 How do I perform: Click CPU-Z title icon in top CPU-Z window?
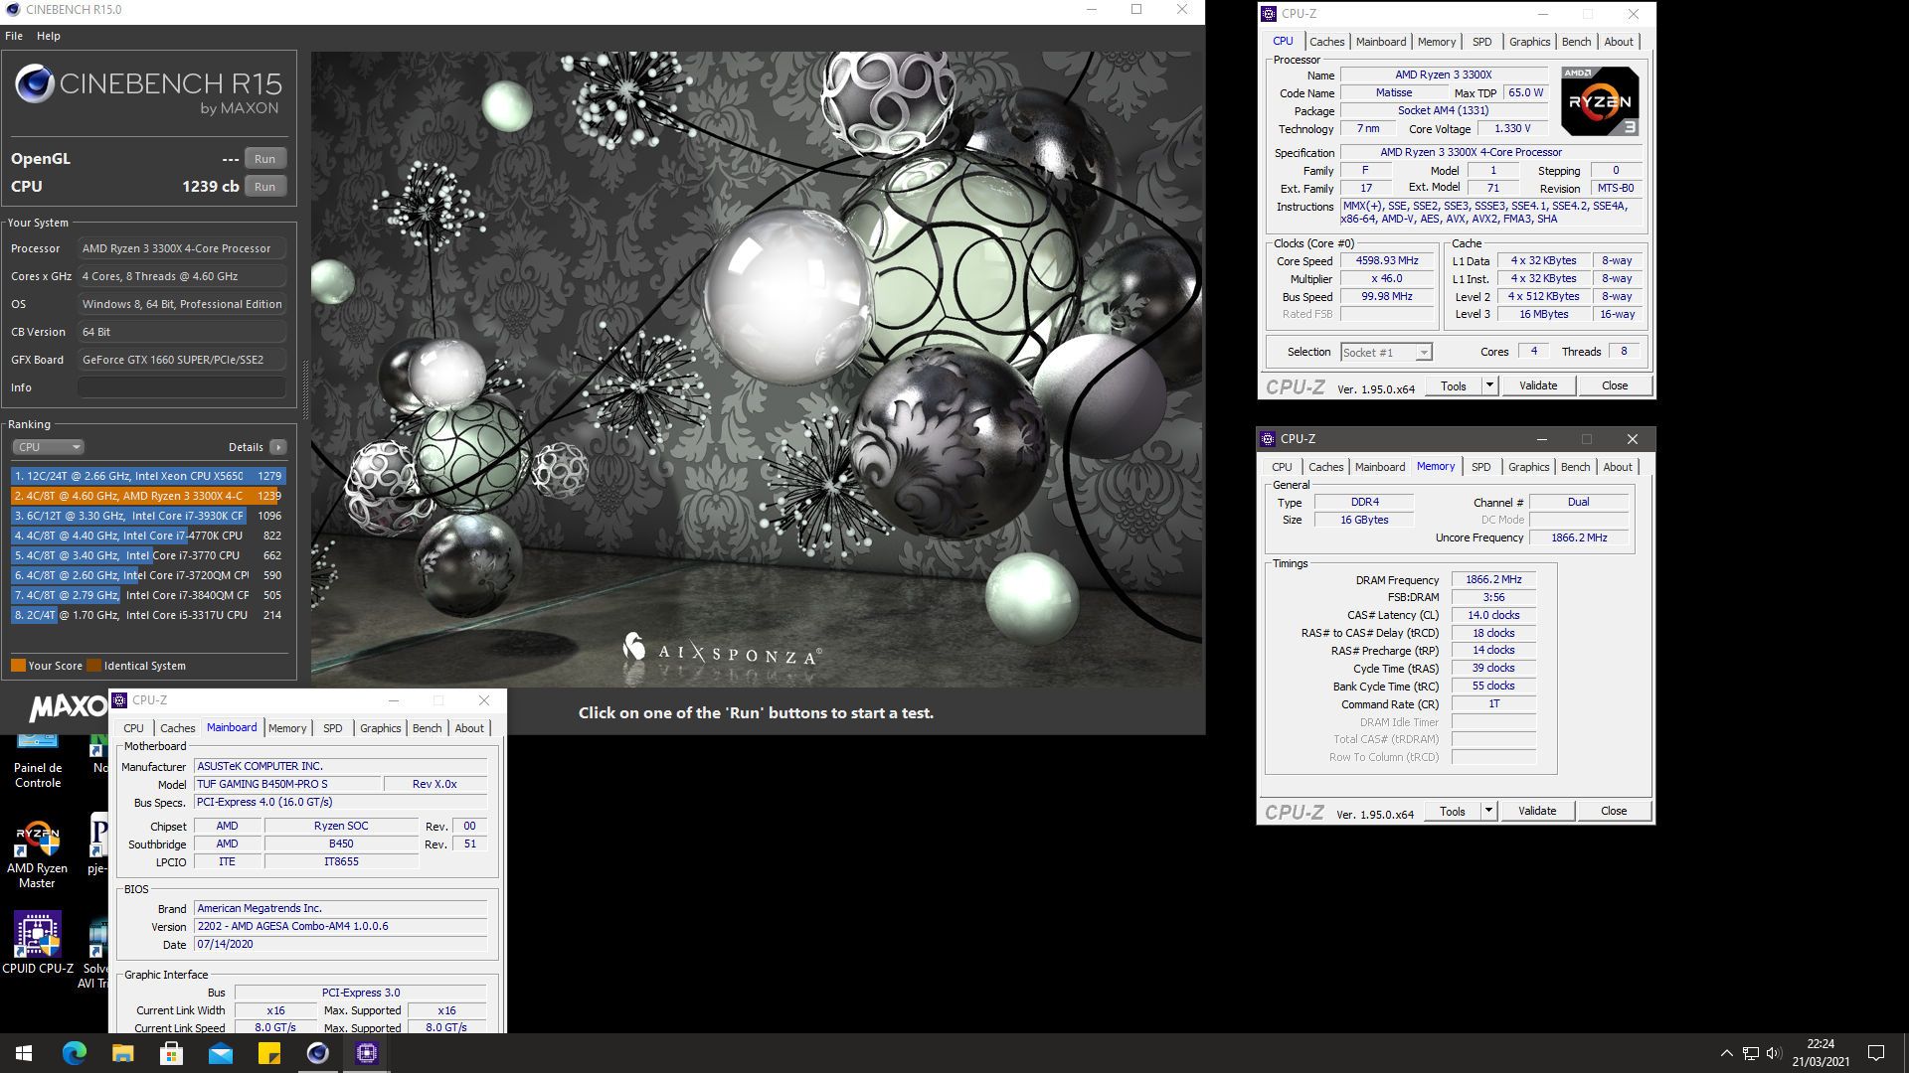coord(1269,14)
